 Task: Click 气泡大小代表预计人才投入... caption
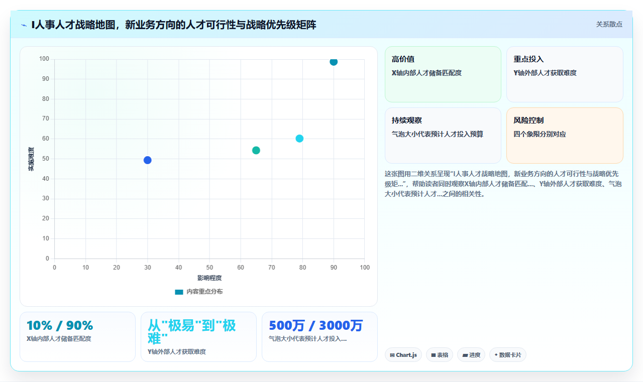point(307,339)
